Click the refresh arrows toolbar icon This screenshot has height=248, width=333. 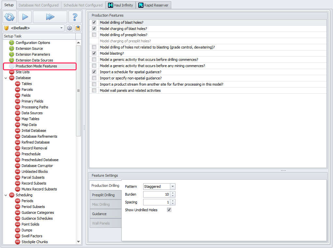tap(9, 17)
